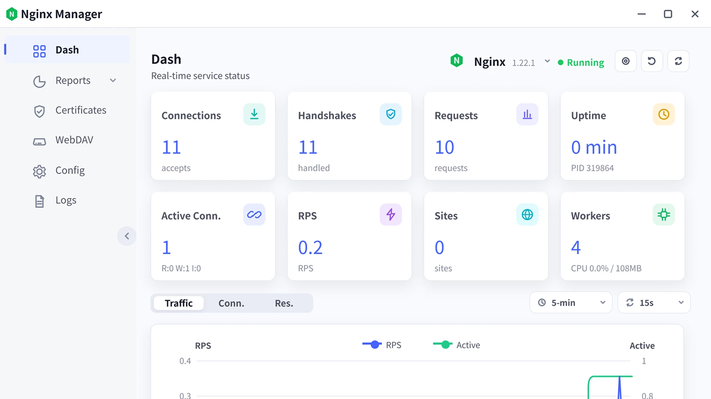Toggle the RPS series in chart legend
This screenshot has height=399, width=711.
coord(382,345)
